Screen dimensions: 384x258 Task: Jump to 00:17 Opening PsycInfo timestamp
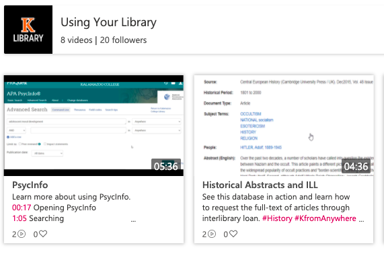coord(22,208)
